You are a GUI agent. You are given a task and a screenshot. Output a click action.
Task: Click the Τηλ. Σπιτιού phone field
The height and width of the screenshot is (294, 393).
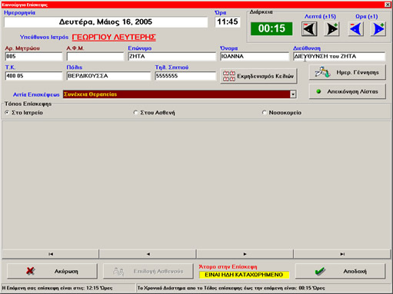[x=185, y=76]
